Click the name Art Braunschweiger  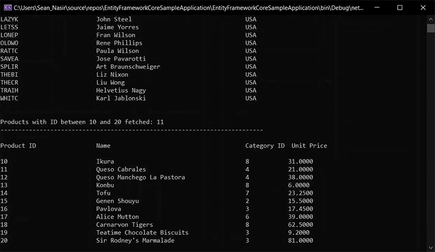(x=128, y=67)
